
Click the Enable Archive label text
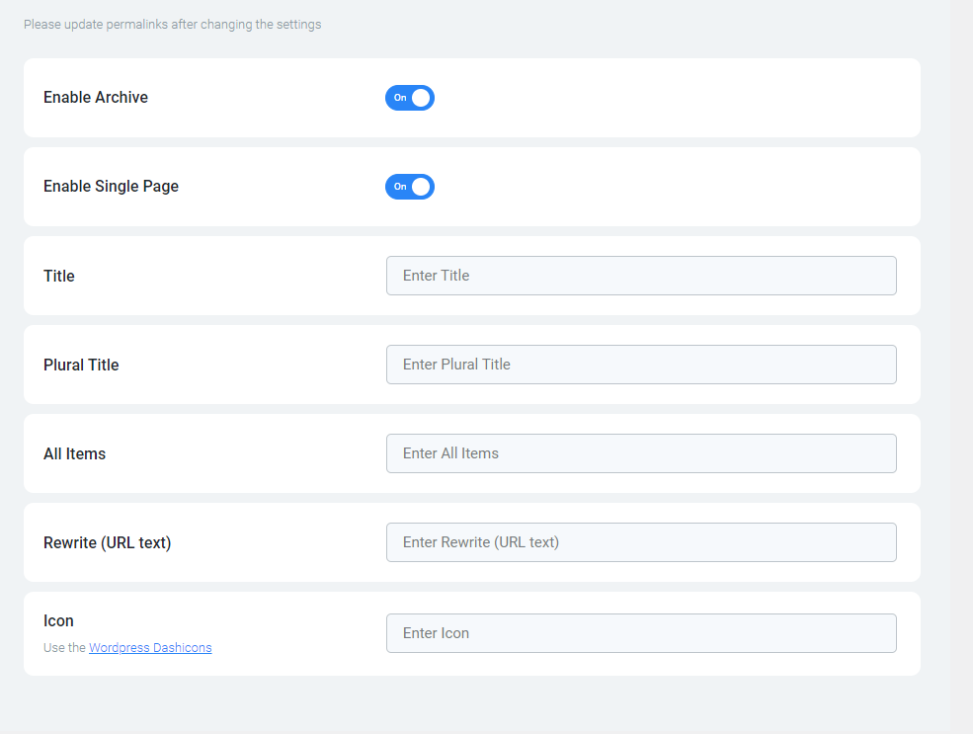(96, 98)
